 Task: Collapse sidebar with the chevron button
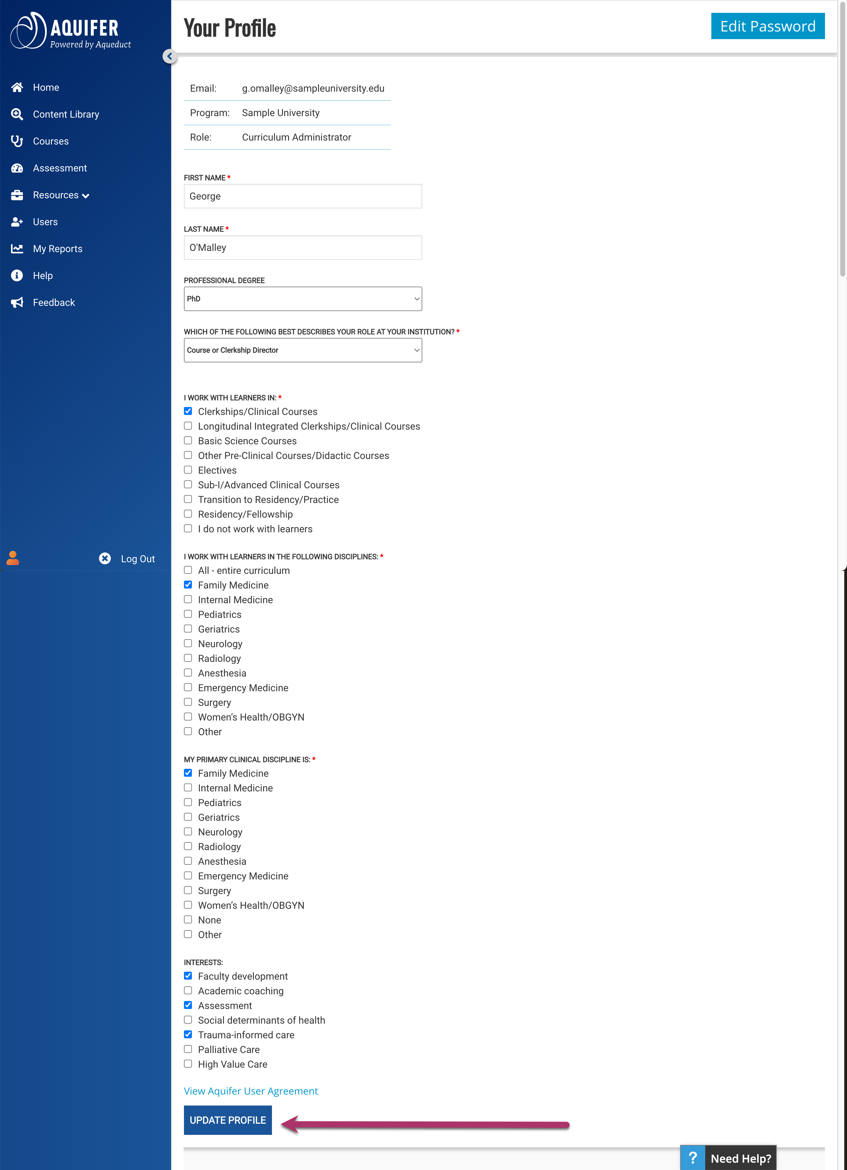(x=170, y=56)
